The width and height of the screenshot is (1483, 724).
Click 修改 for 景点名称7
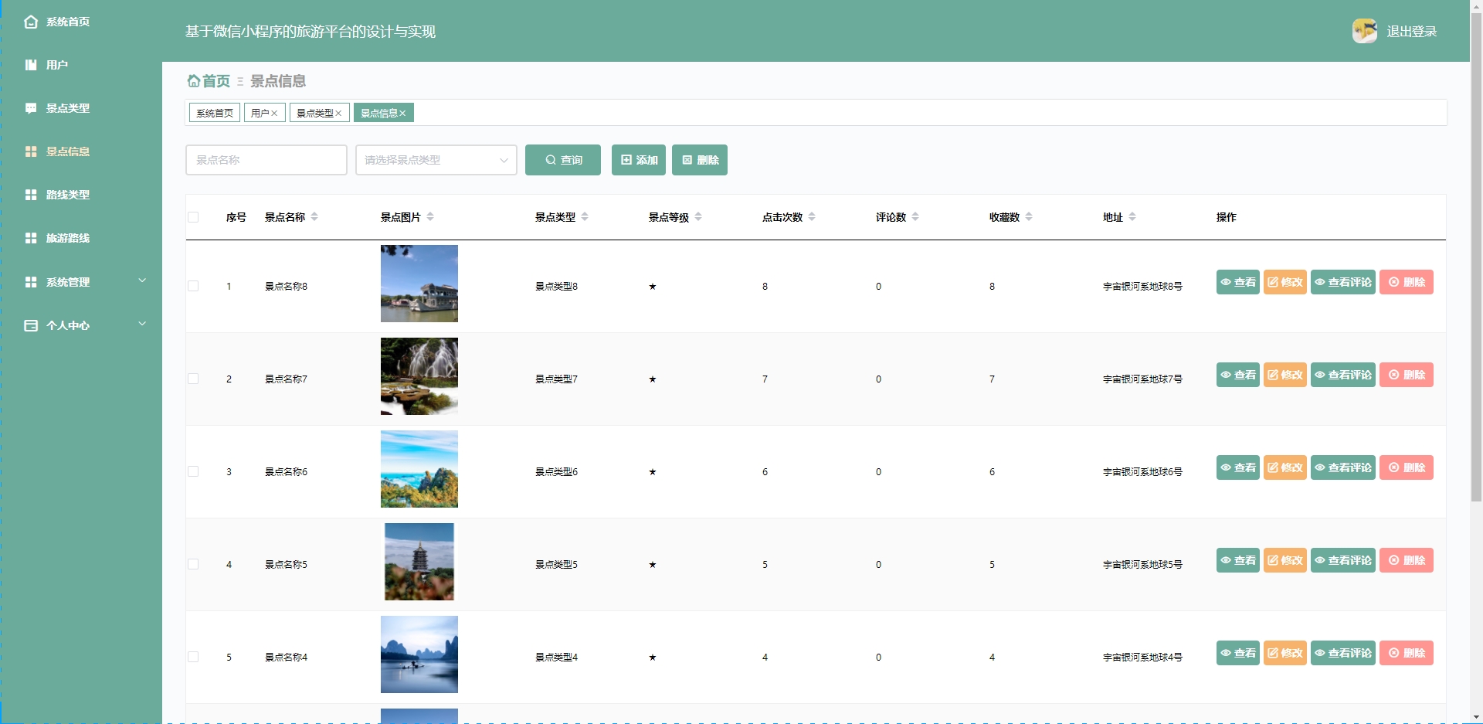point(1285,375)
